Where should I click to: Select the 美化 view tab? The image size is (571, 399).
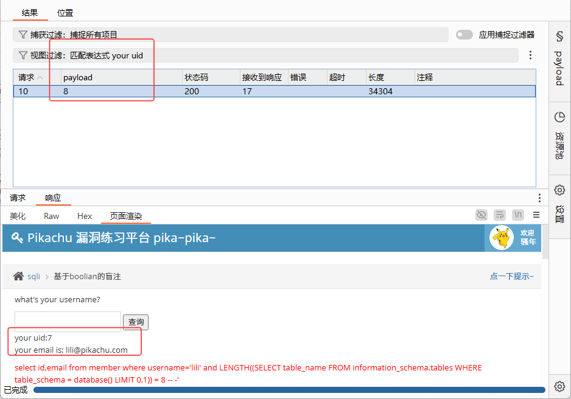coord(18,216)
